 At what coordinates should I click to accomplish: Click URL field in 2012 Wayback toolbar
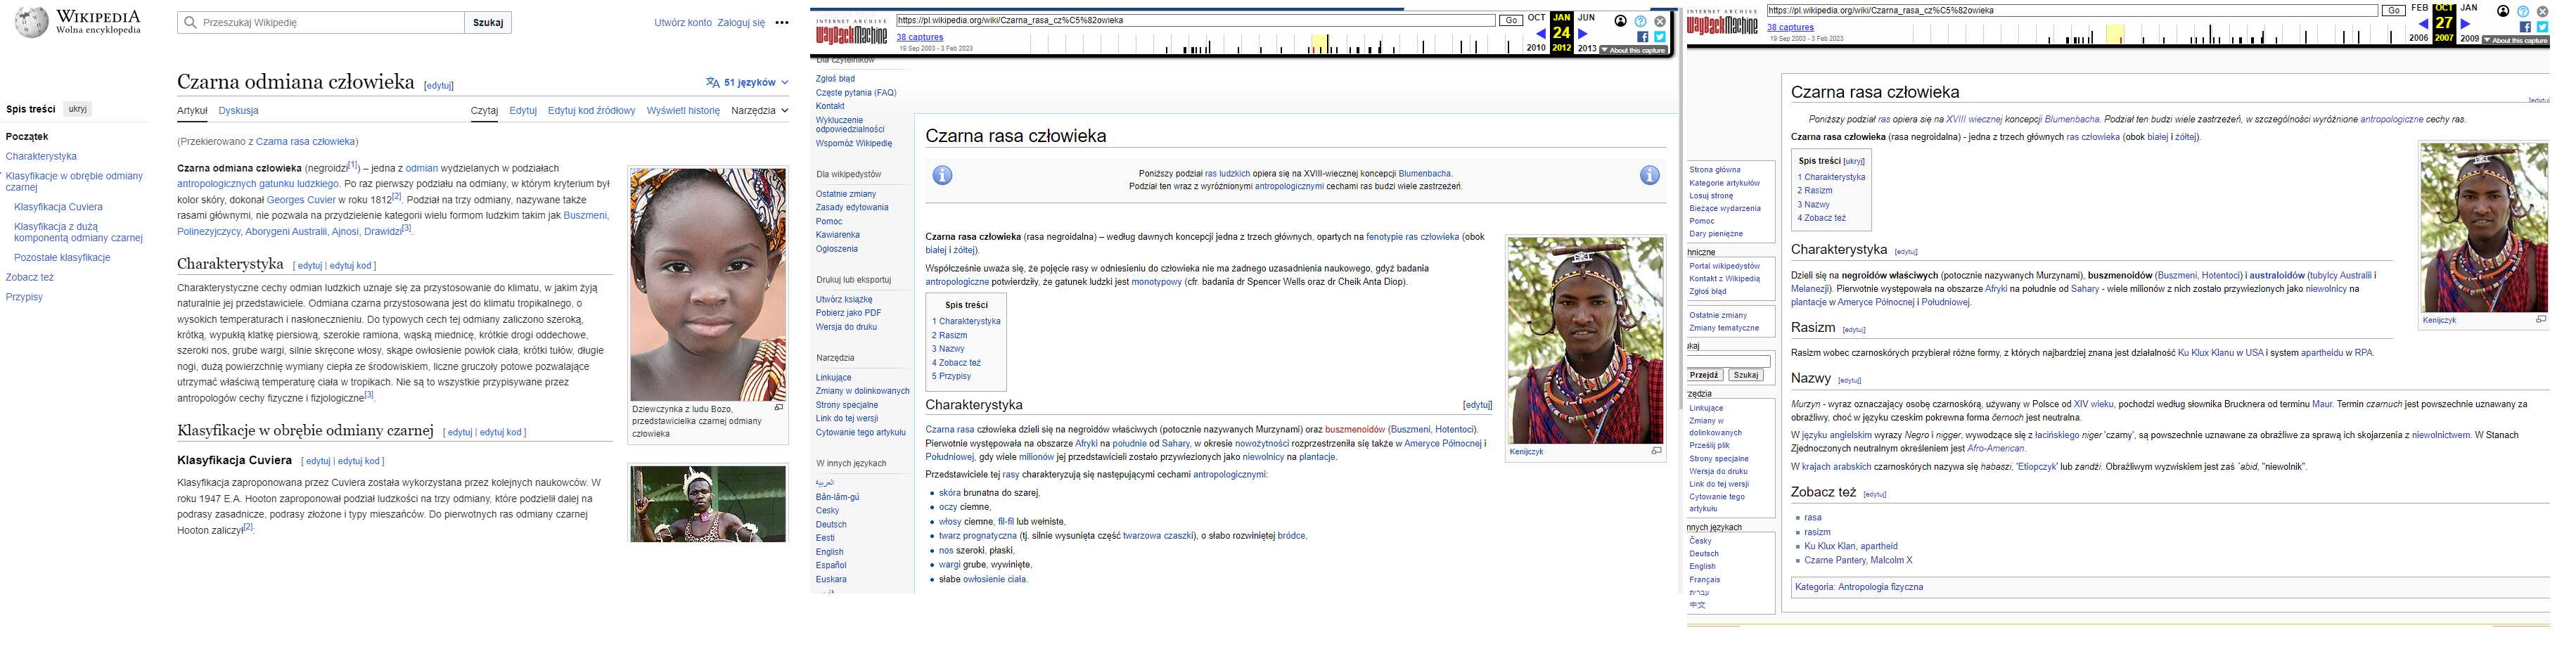coord(1195,20)
